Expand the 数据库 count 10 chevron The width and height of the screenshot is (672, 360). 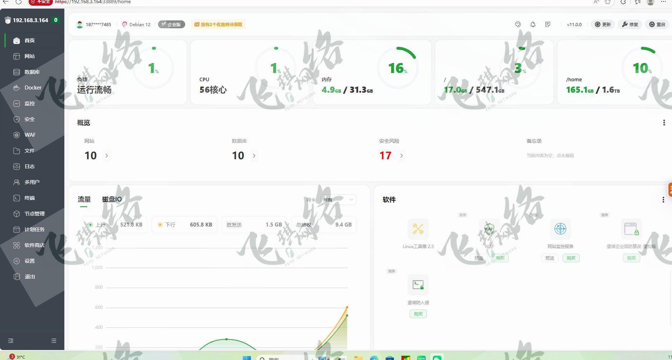tap(254, 156)
